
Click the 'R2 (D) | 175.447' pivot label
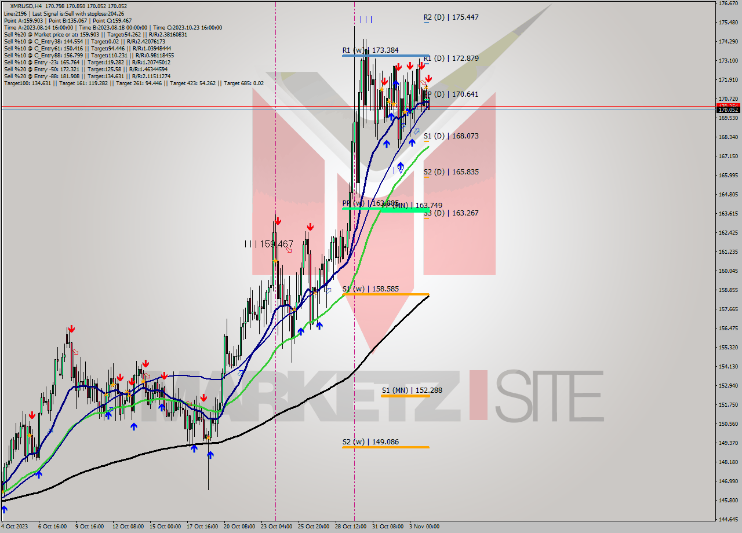pyautogui.click(x=451, y=17)
